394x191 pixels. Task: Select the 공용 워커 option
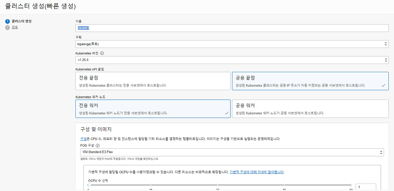point(310,108)
